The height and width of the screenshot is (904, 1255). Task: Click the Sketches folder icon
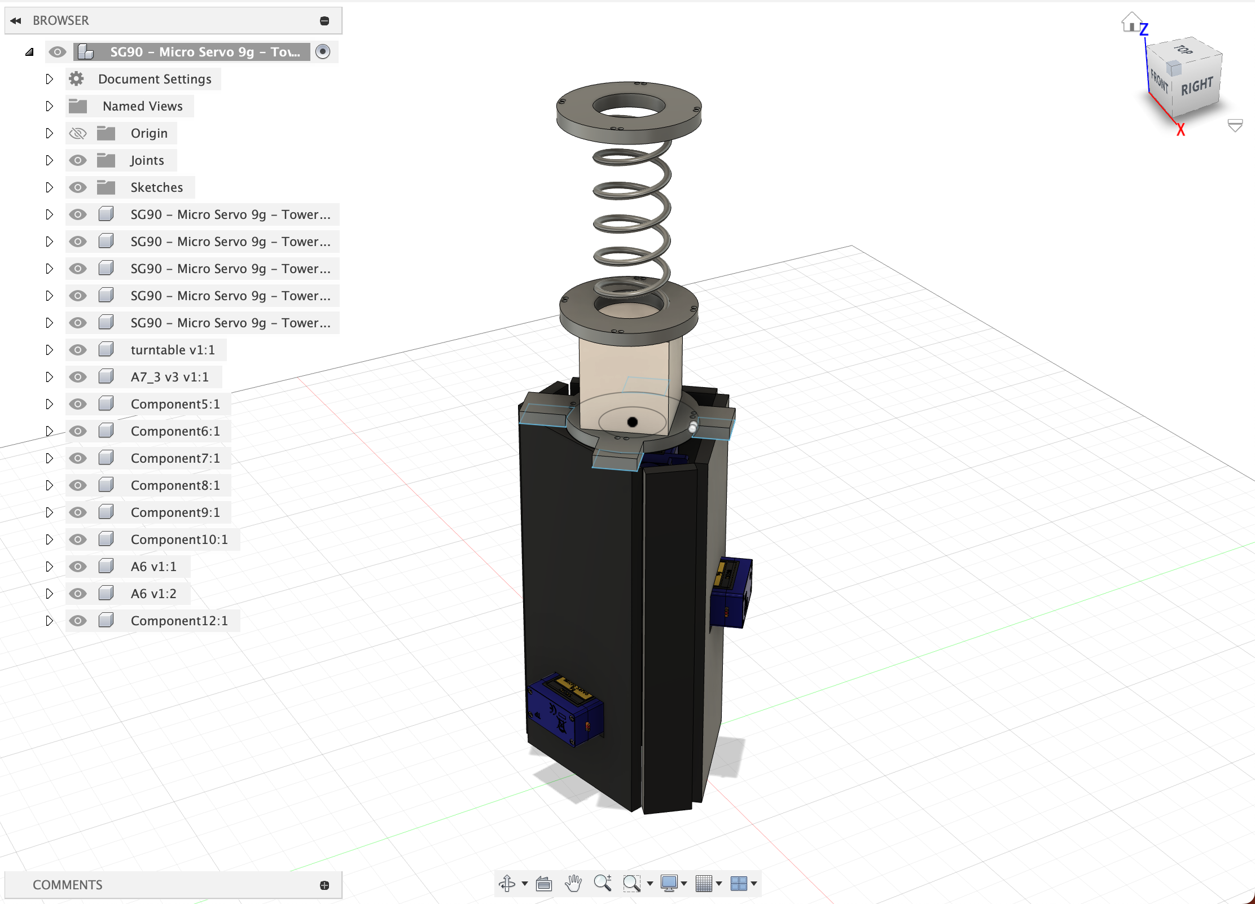(x=106, y=187)
